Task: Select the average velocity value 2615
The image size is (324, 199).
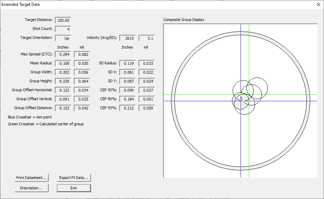Action: coord(128,38)
